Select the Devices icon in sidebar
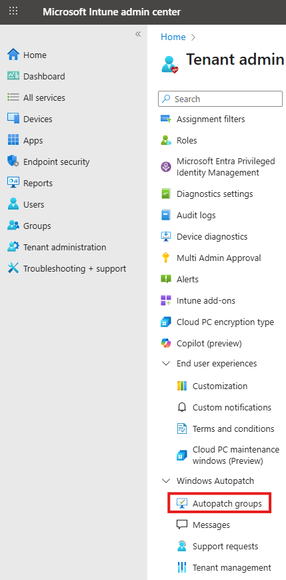The image size is (286, 580). [13, 119]
